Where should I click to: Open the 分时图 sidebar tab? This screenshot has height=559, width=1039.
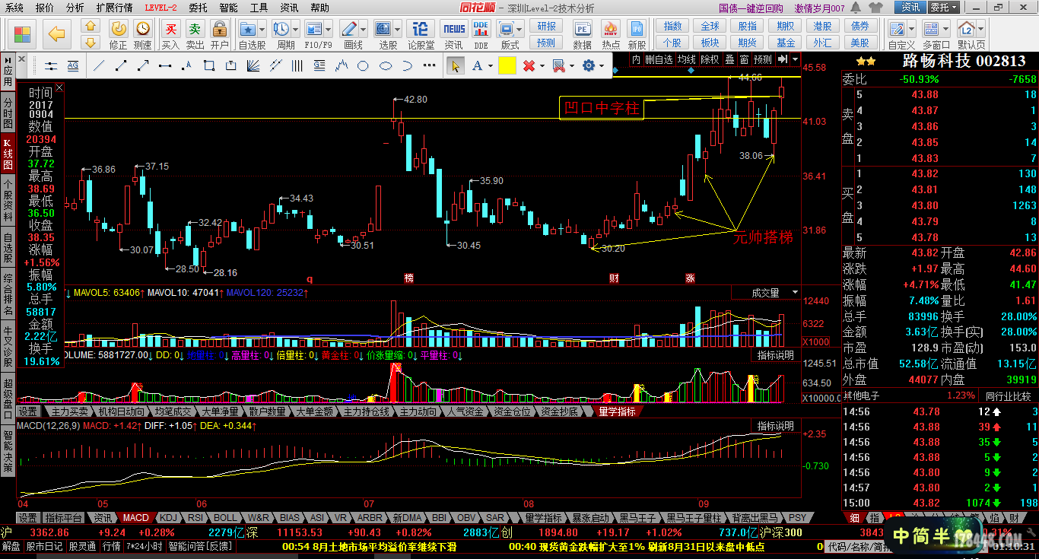8,113
